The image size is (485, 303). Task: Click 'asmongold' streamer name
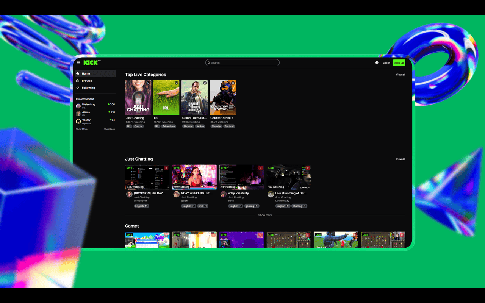[x=140, y=201]
